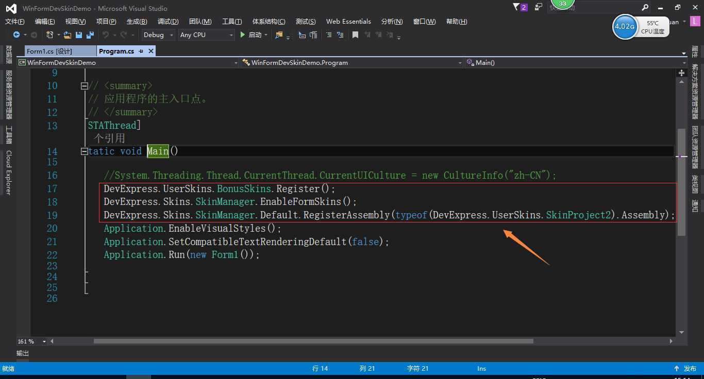The image size is (704, 379).
Task: Toggle a bookmark on the current line
Action: coord(355,35)
